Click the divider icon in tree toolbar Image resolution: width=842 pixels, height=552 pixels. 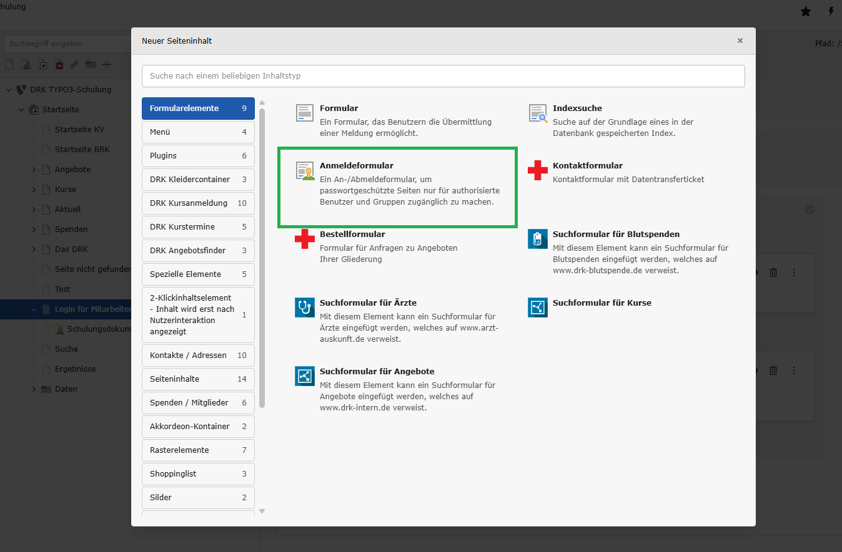[107, 64]
